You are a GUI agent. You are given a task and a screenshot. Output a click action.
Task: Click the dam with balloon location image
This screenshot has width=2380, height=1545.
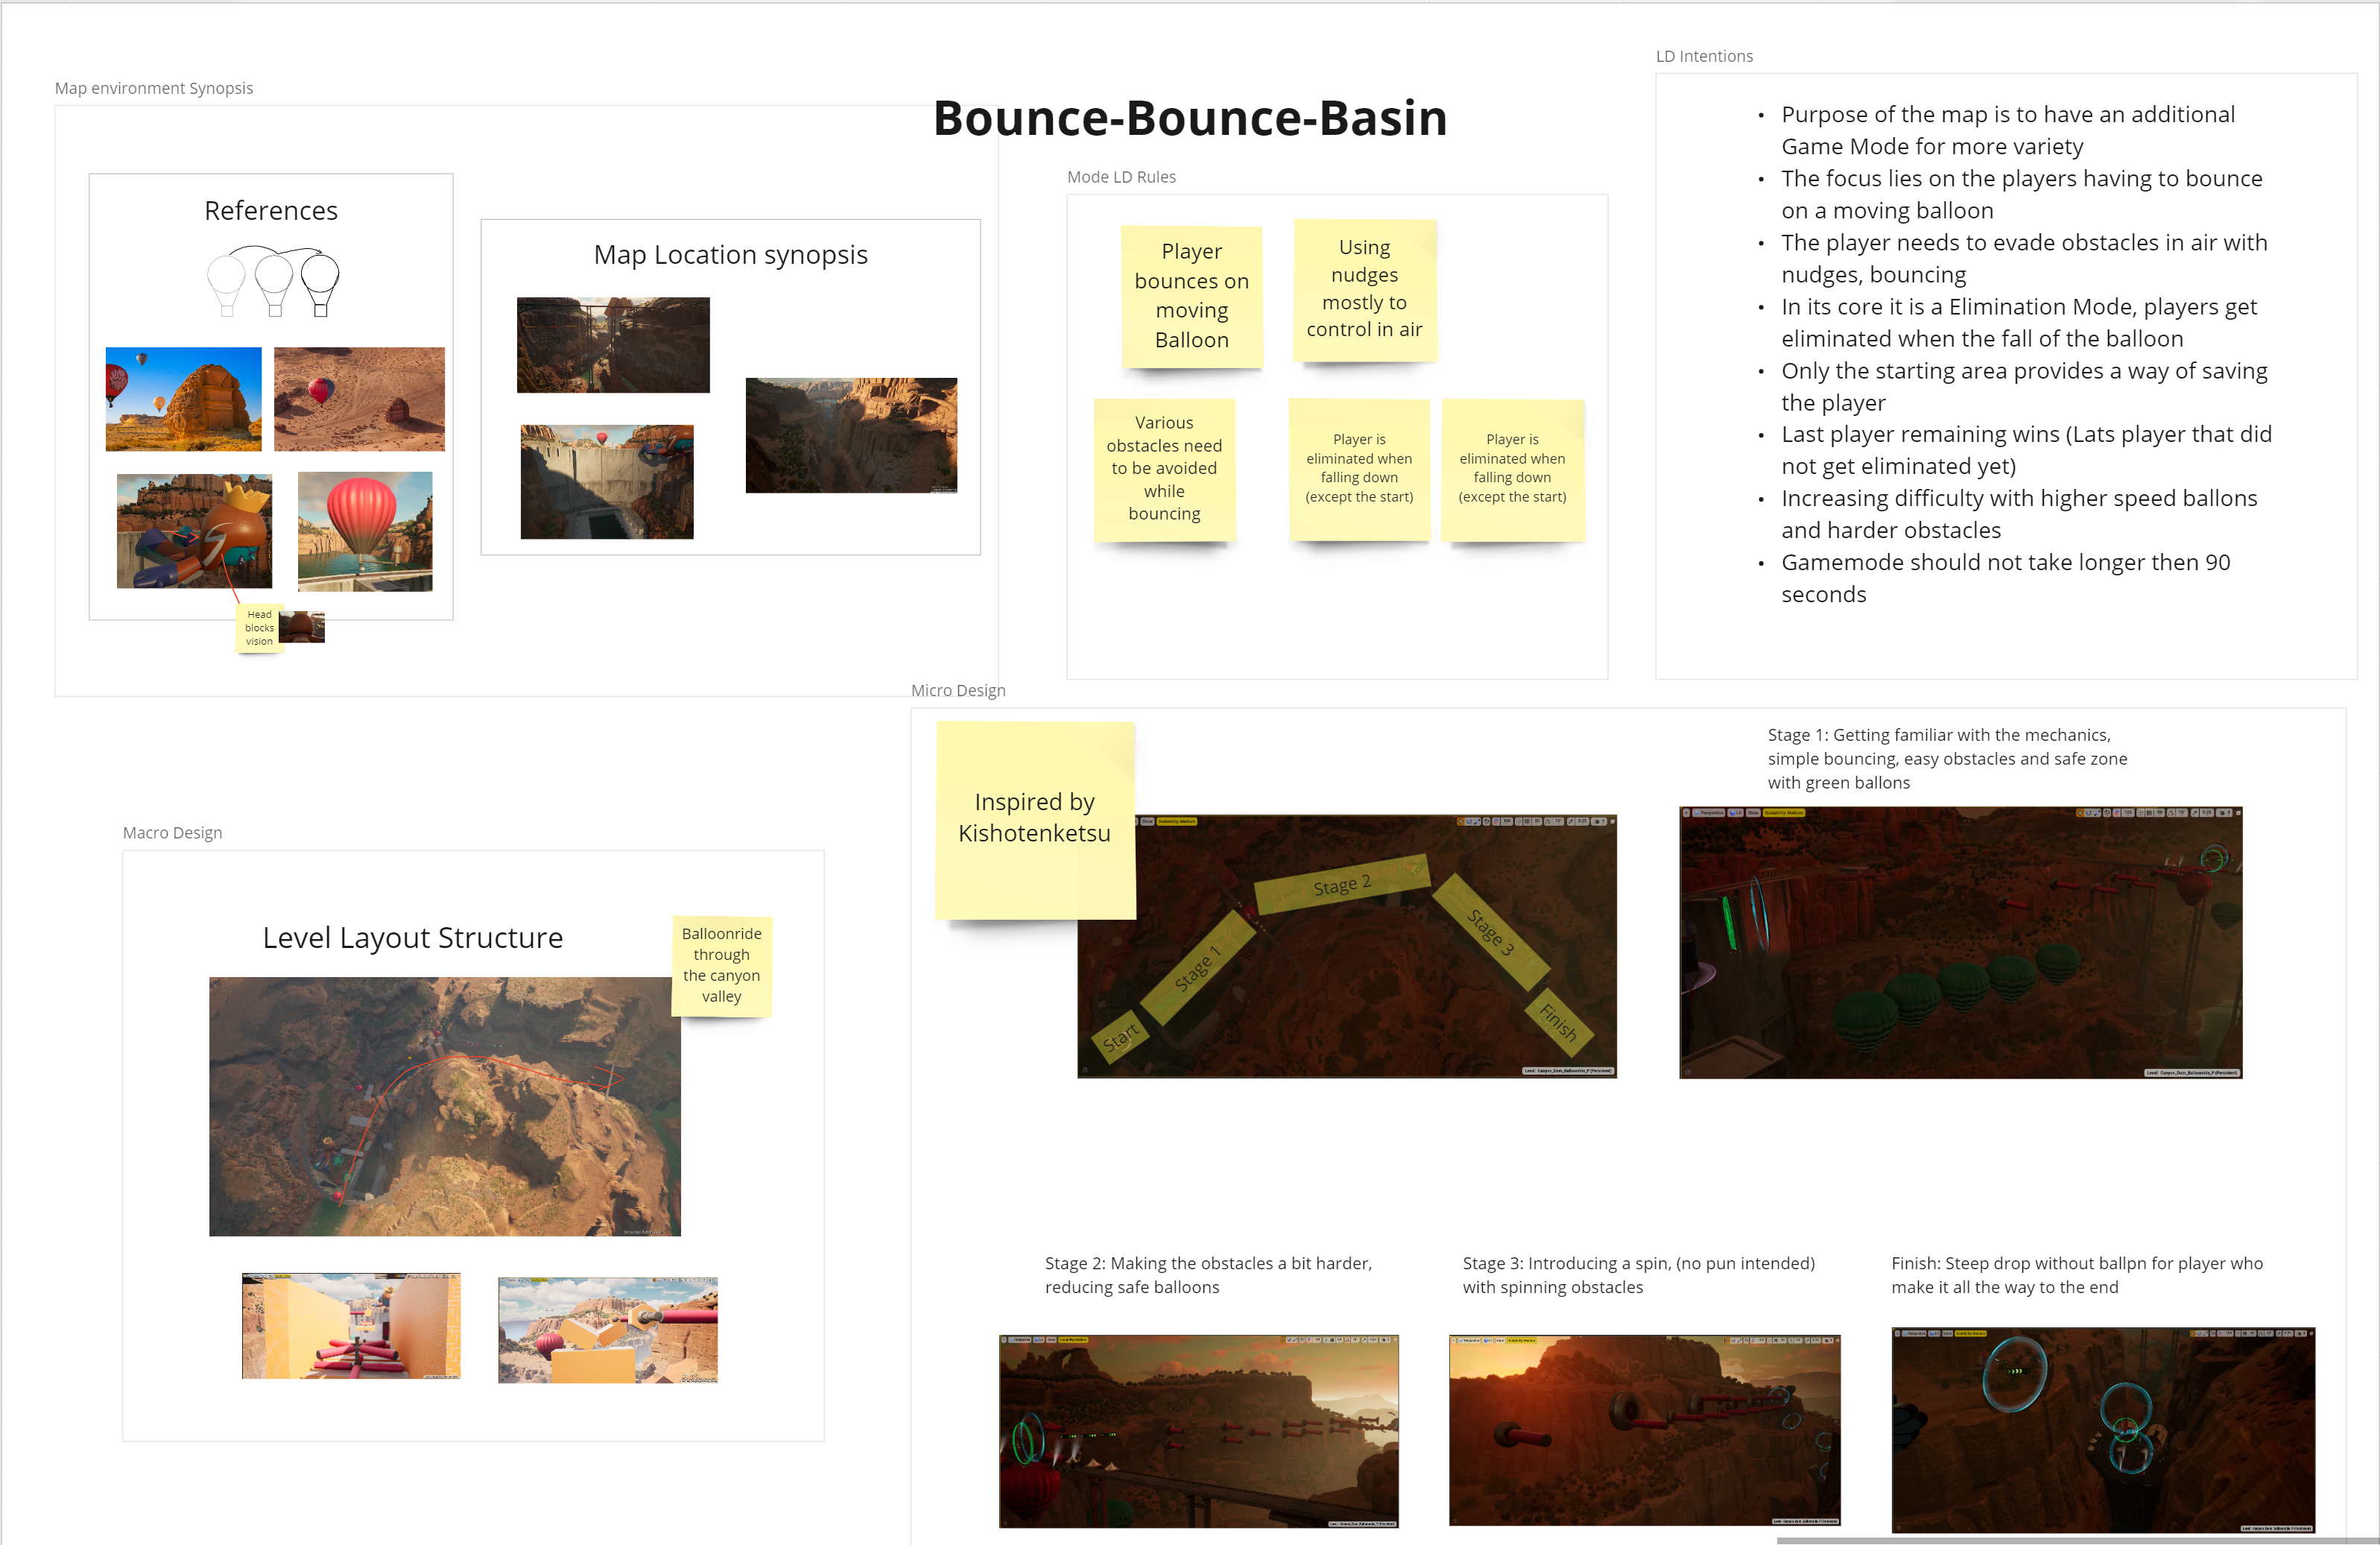(x=606, y=482)
